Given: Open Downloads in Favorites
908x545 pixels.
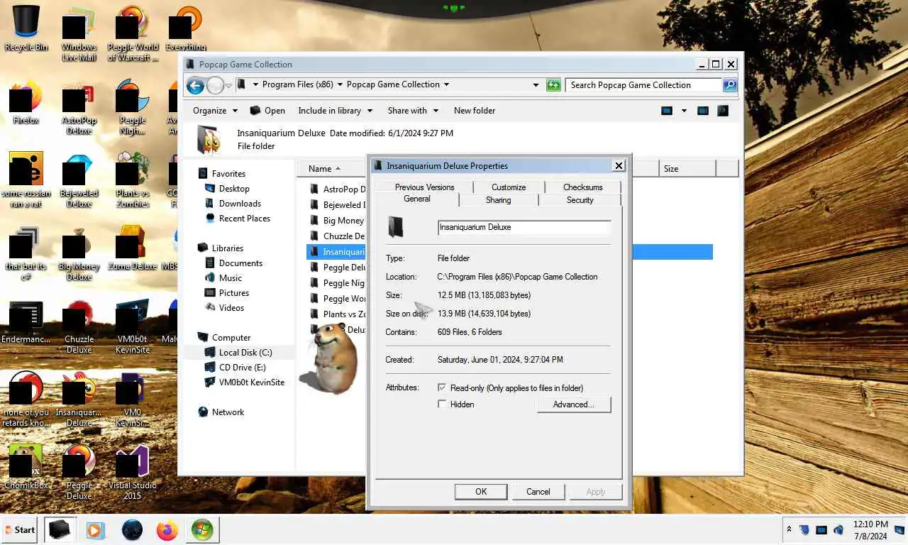Looking at the screenshot, I should click(x=240, y=204).
